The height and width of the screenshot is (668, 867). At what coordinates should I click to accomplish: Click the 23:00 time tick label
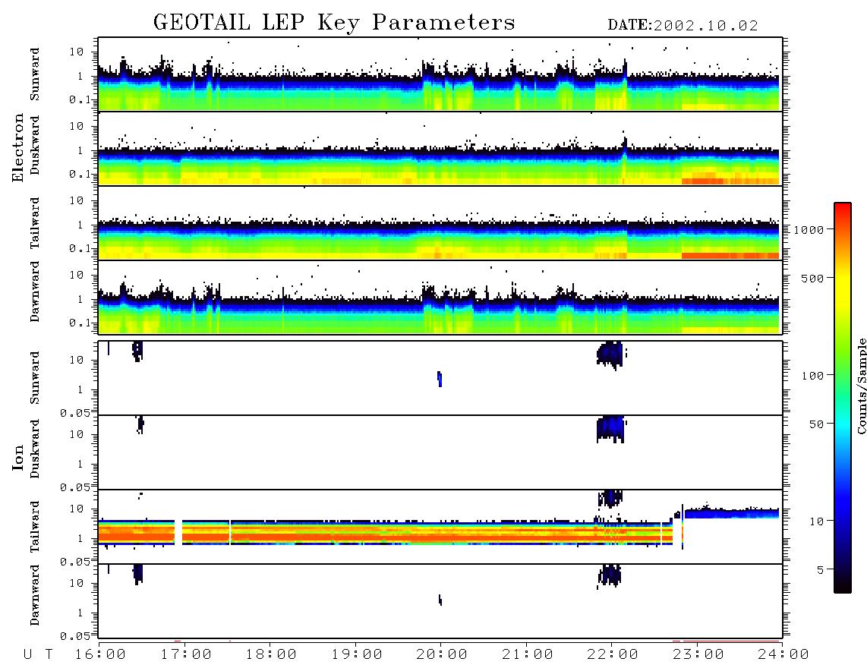click(x=698, y=655)
